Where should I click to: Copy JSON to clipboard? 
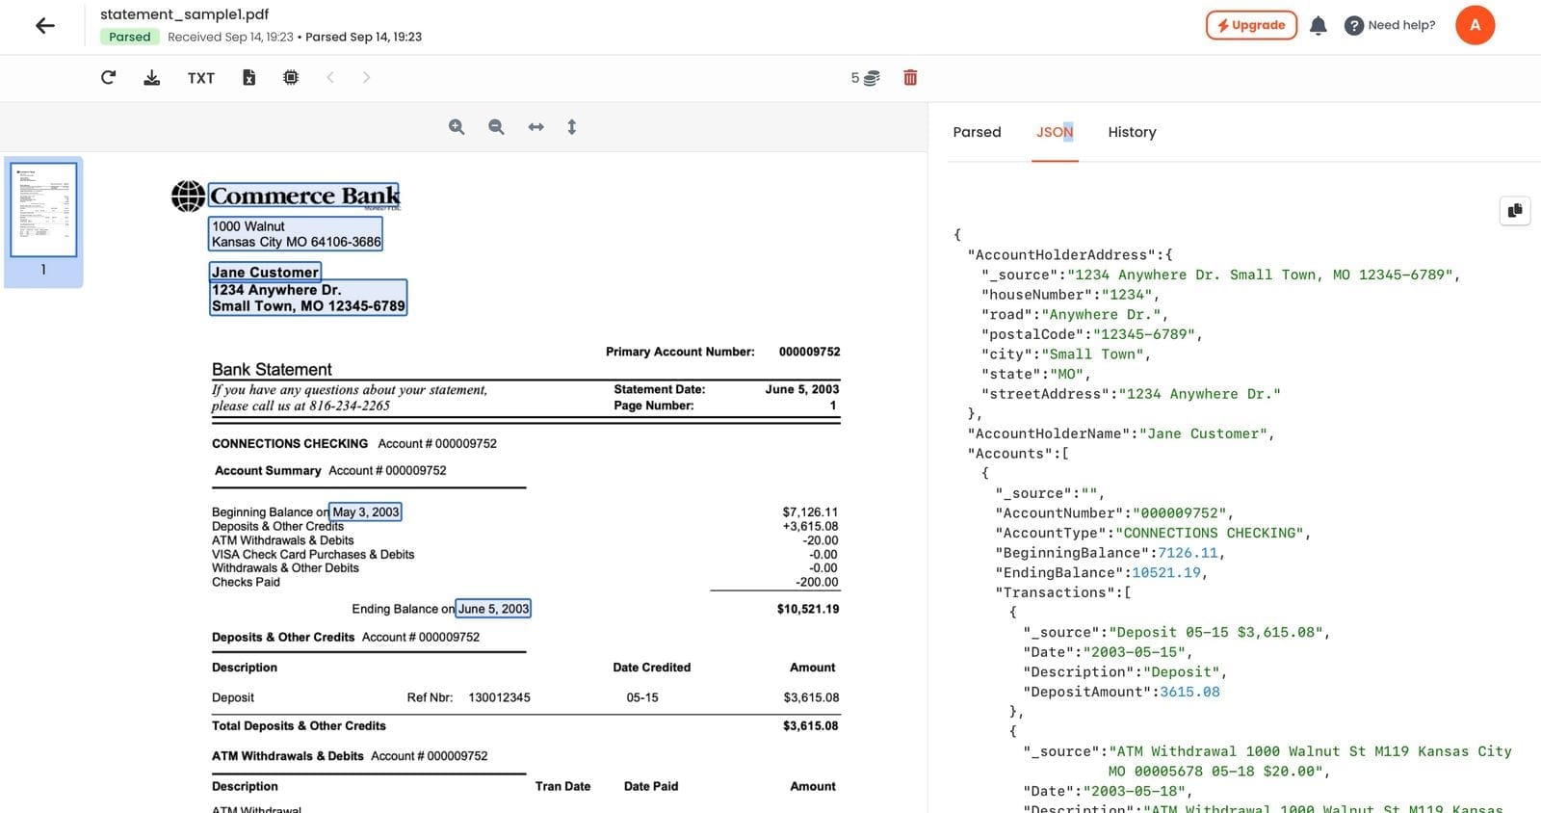(1515, 210)
